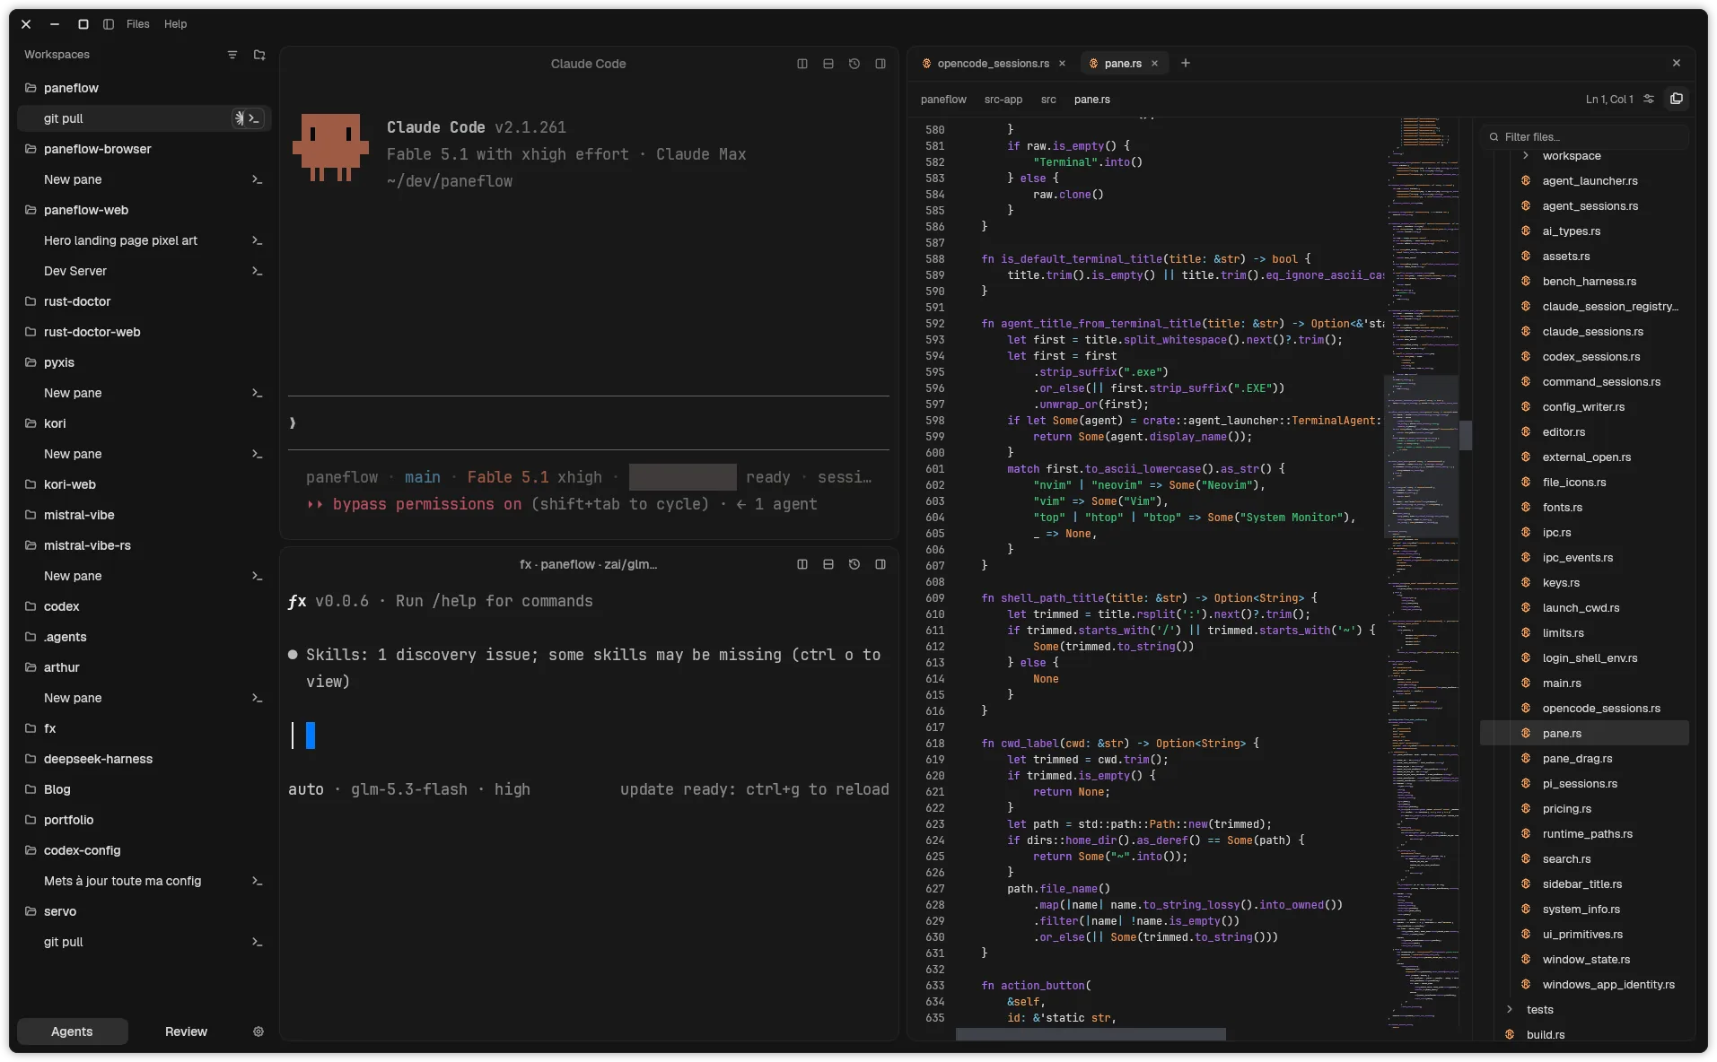Collapse the paneflow-browser workspace
The image size is (1717, 1062).
98,149
